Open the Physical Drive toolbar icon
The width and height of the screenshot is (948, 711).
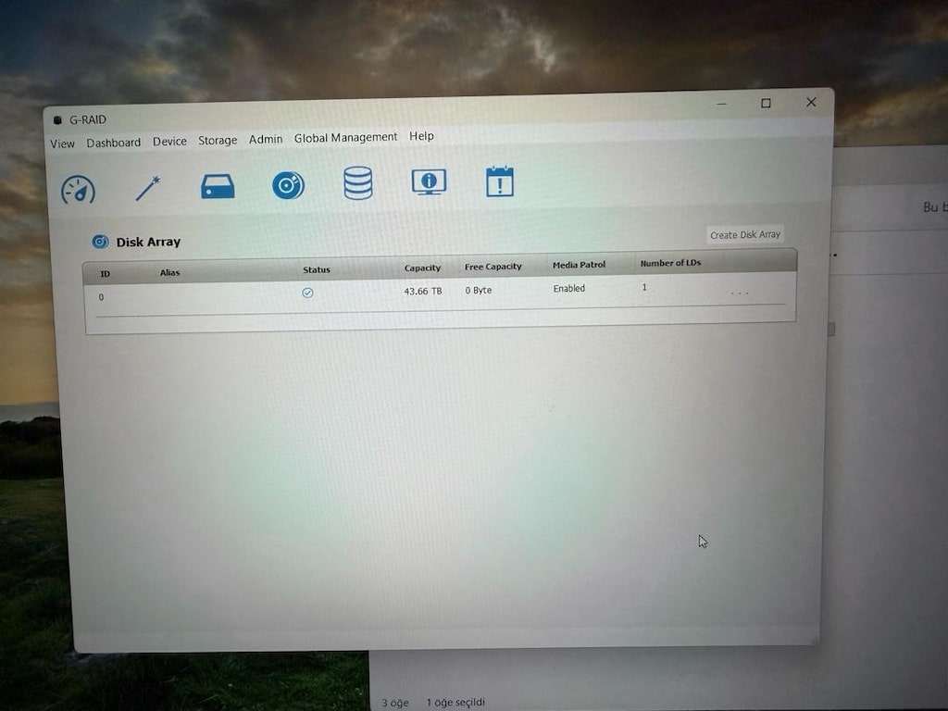[x=218, y=186]
